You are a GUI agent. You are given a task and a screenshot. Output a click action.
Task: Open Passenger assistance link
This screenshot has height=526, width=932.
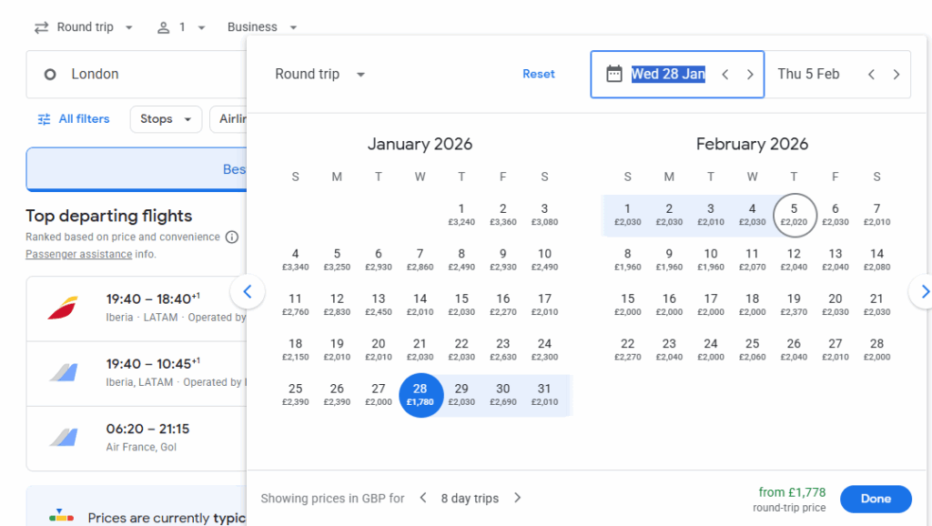pyautogui.click(x=78, y=254)
